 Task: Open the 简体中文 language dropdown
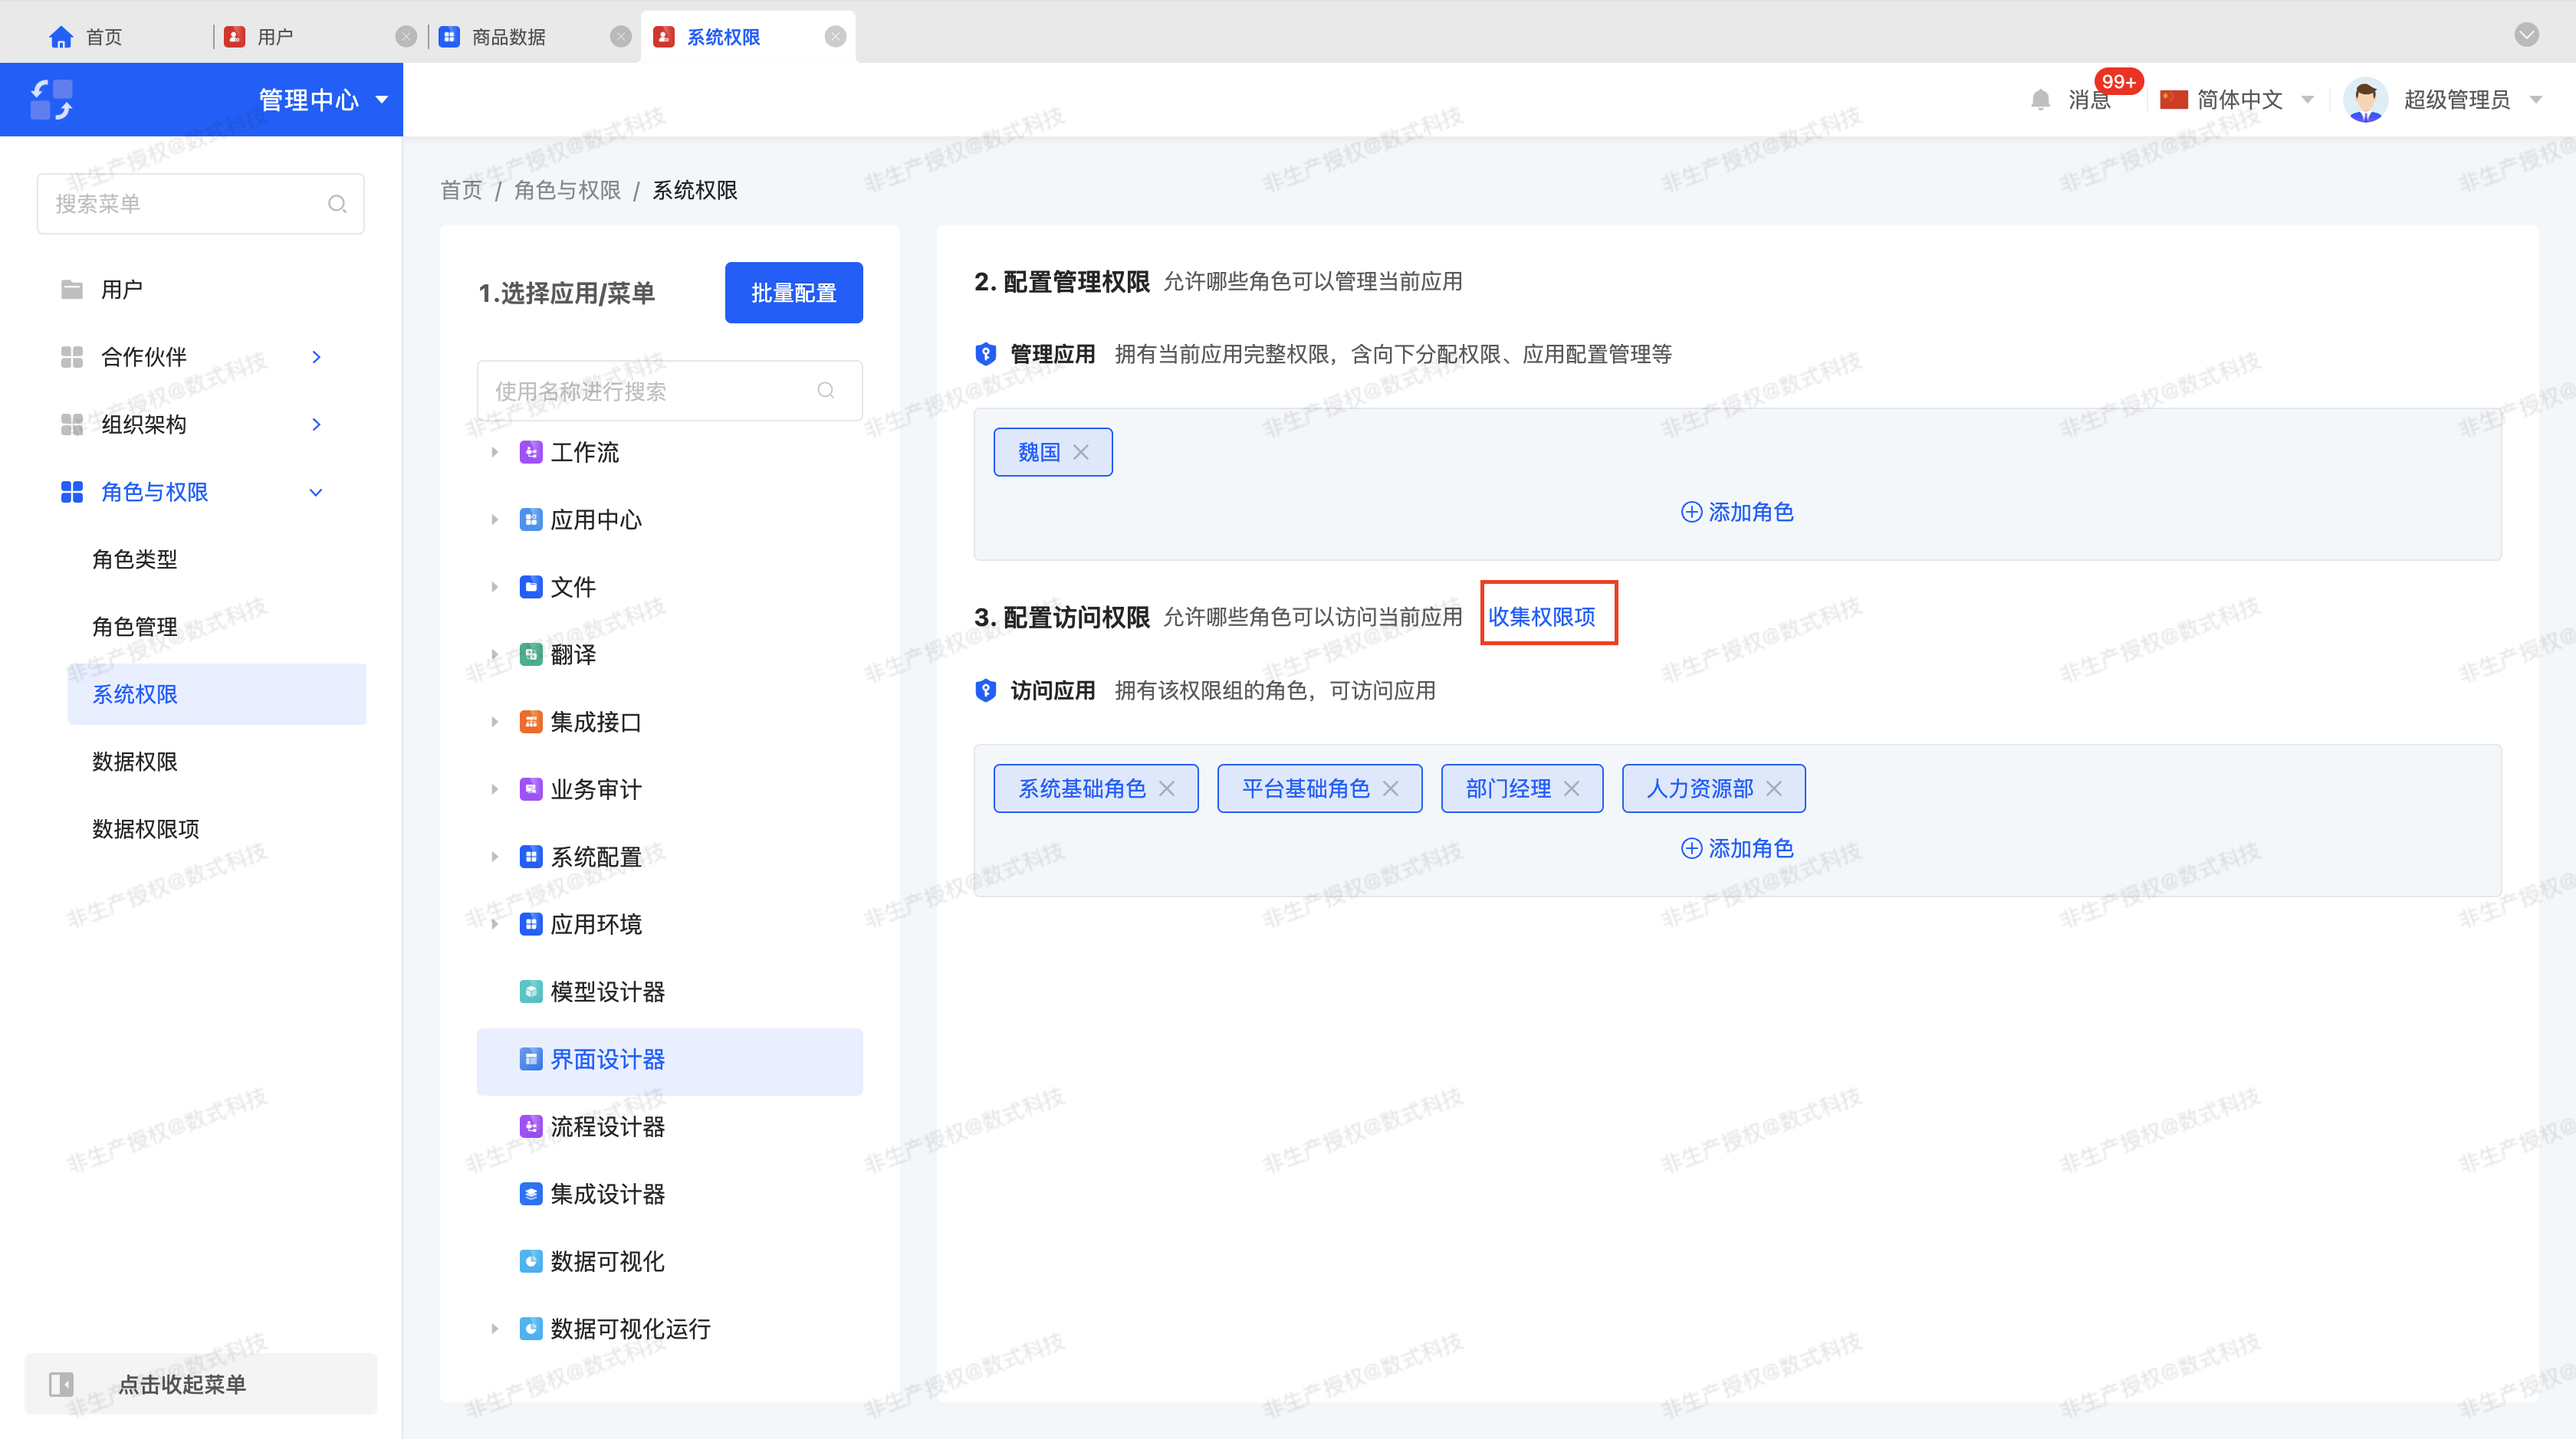point(2309,100)
